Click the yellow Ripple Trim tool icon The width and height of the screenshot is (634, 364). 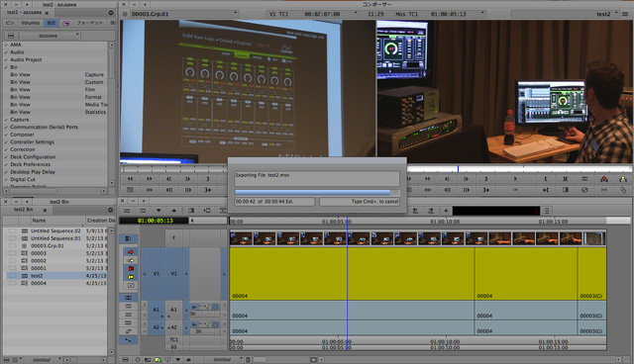[x=131, y=277]
